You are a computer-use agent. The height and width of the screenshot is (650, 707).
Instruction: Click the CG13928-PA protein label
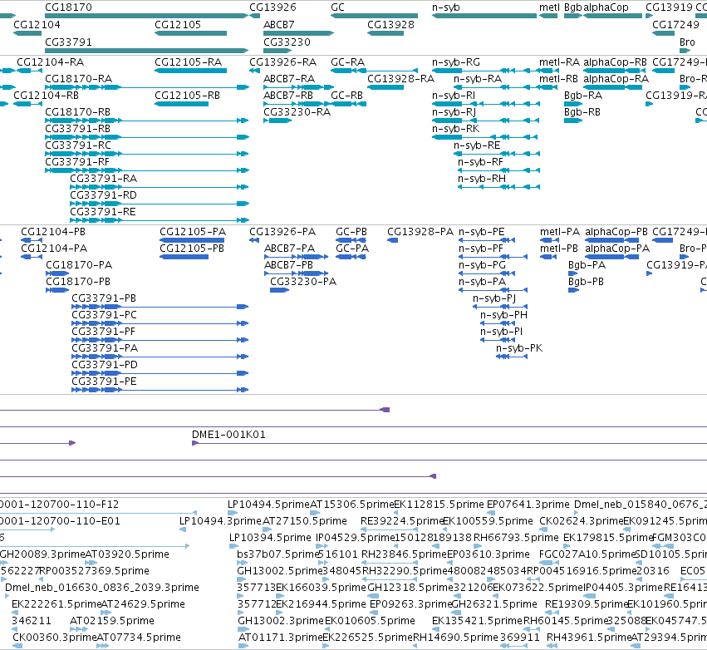click(x=420, y=232)
